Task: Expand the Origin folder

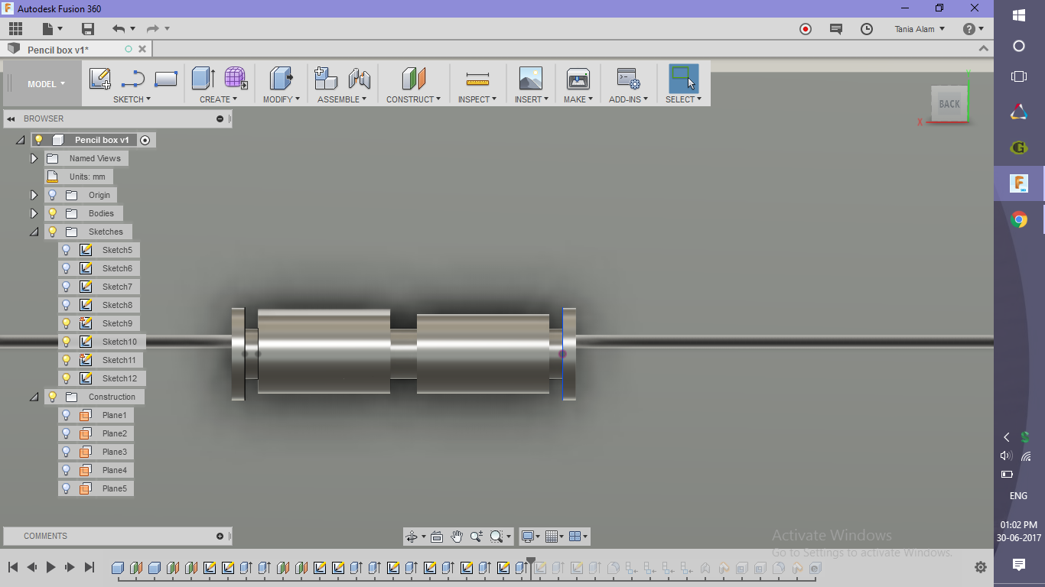Action: 34,195
